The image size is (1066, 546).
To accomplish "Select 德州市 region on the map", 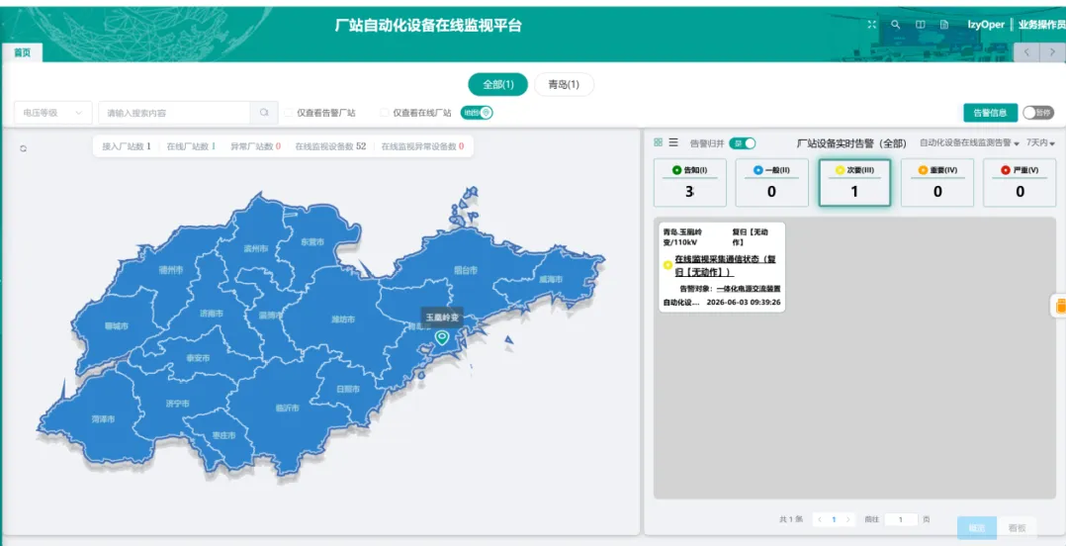I will click(x=171, y=270).
